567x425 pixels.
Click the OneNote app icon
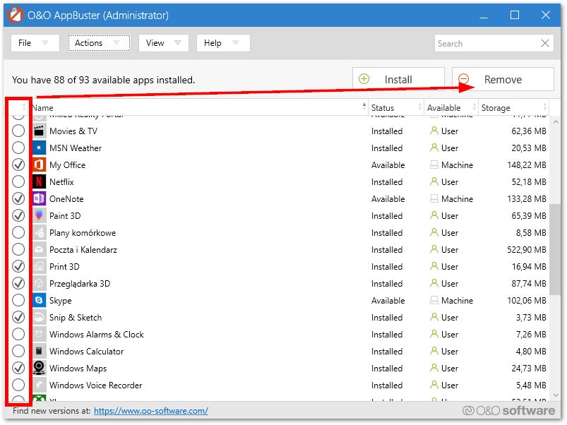39,199
